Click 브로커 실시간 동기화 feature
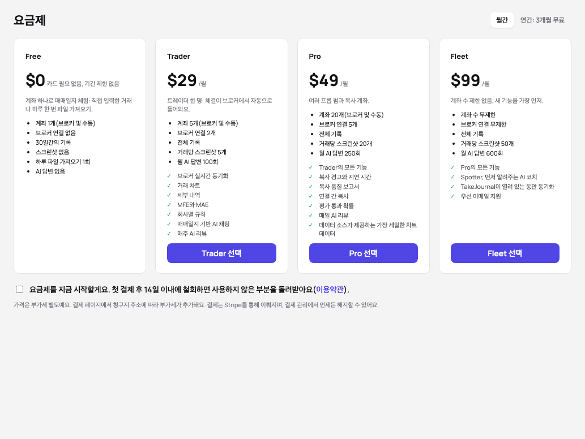The height and width of the screenshot is (439, 585). 203,176
